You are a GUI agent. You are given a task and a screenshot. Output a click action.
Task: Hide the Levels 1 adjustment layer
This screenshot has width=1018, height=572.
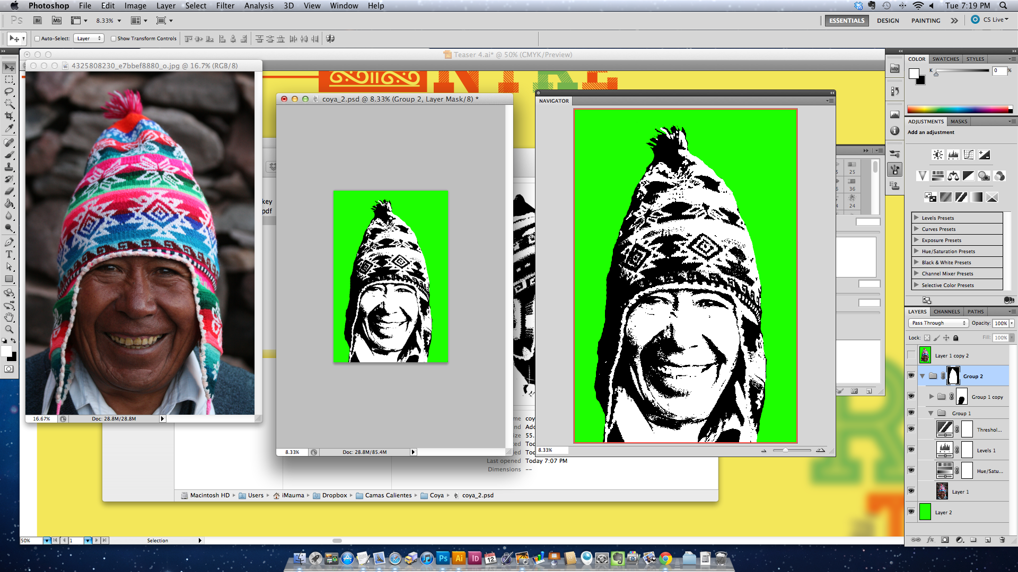(x=911, y=450)
